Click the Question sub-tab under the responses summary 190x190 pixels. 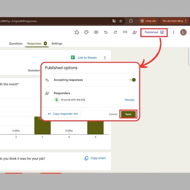coord(34,70)
